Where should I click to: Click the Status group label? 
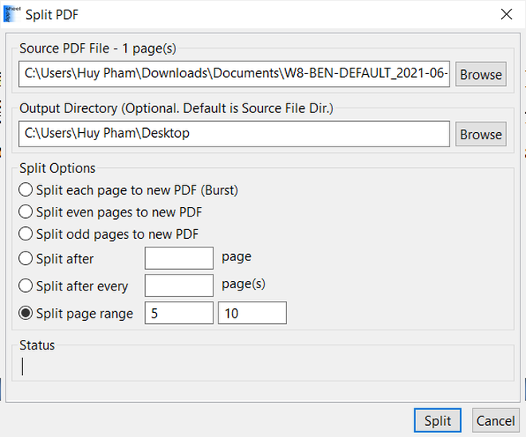point(37,345)
